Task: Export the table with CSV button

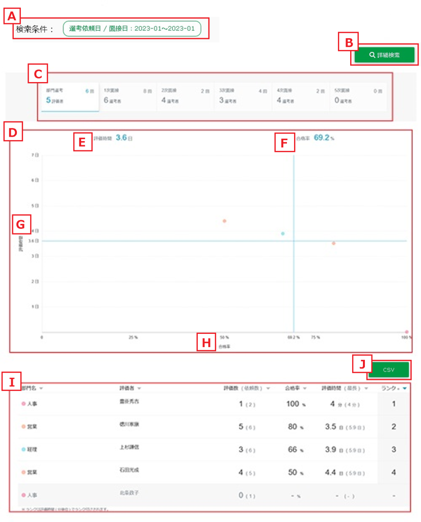Action: [388, 370]
